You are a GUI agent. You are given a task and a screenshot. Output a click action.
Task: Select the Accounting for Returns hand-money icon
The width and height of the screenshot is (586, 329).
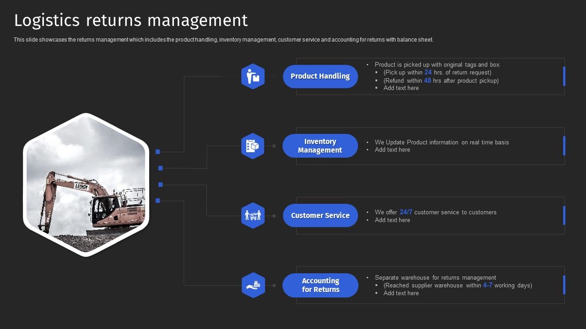coord(253,286)
